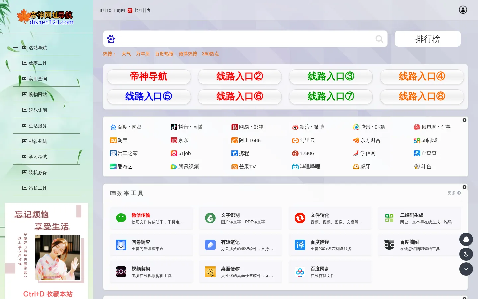Open the 哔哩哔哩 site link
The width and height of the screenshot is (478, 299).
pyautogui.click(x=306, y=167)
